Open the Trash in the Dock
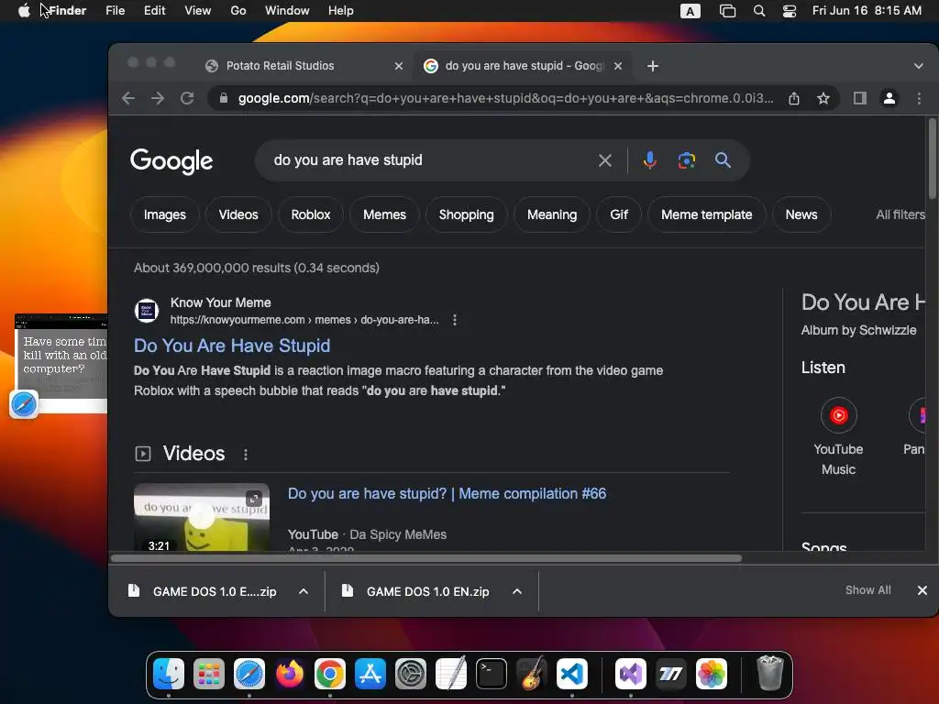The image size is (939, 704). pyautogui.click(x=769, y=674)
